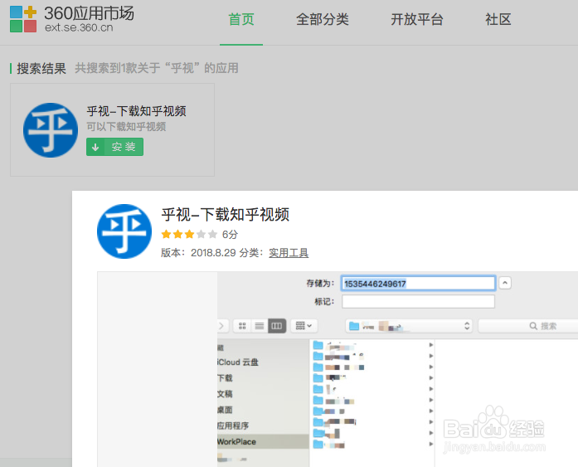
Task: Click the 乎视 app icon in search results
Action: pos(51,130)
